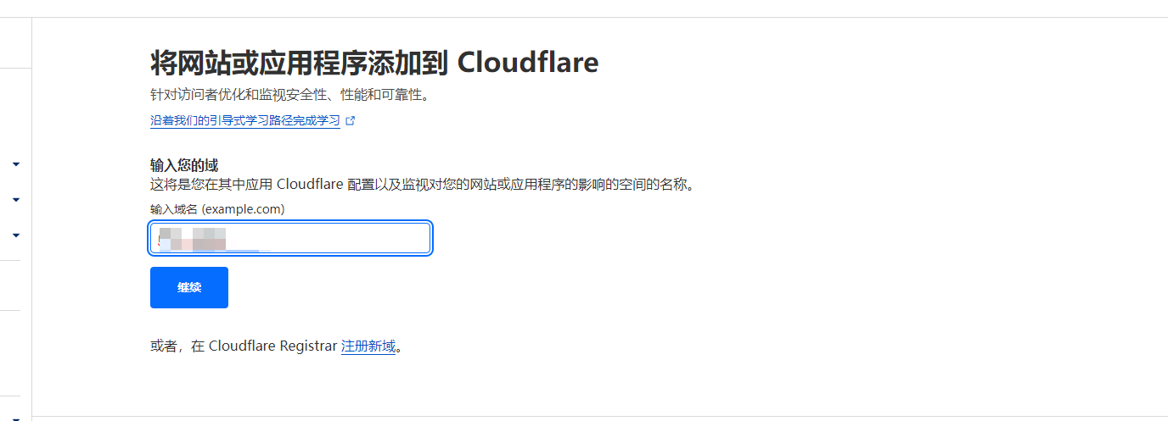1168x421 pixels.
Task: Expand the middle of three grouped sidebar arrows
Action: [16, 199]
